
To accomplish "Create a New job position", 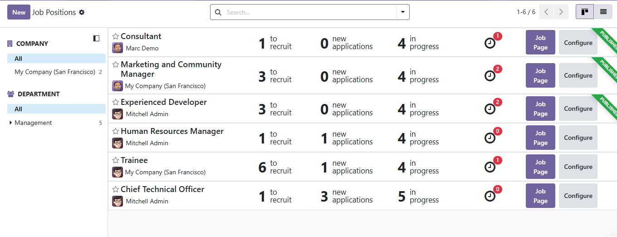I will [19, 12].
